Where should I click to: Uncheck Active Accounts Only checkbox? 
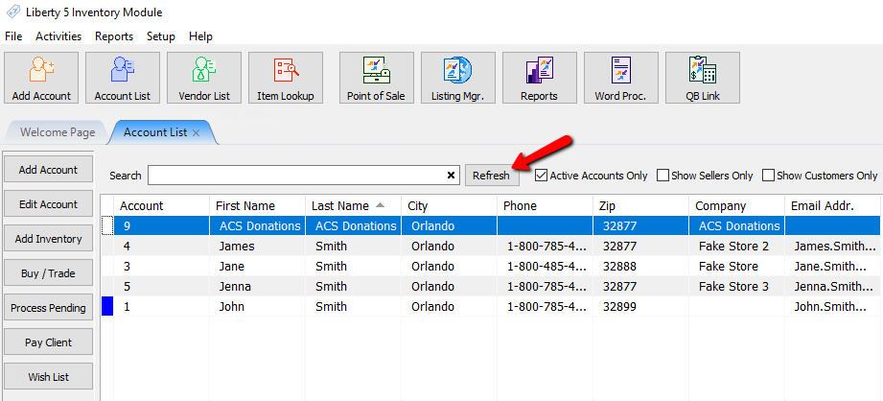[x=542, y=176]
